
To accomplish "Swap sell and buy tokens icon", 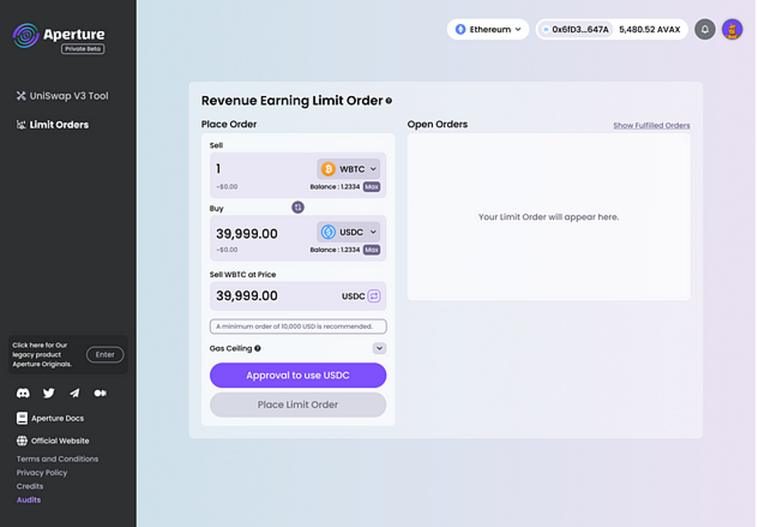I will click(x=298, y=207).
